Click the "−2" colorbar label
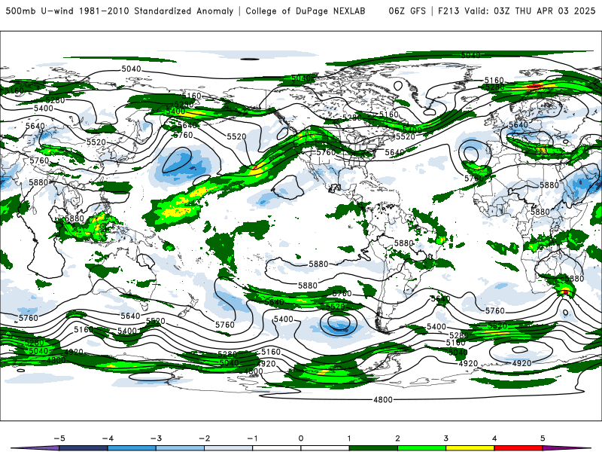Screen dimensions: 602x452 point(204,438)
